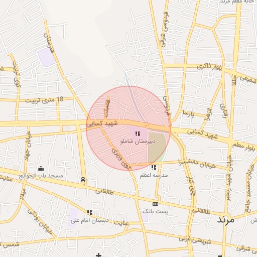Click the school icon above مدرسه اعظم
This screenshot has width=257, height=257.
click(154, 167)
